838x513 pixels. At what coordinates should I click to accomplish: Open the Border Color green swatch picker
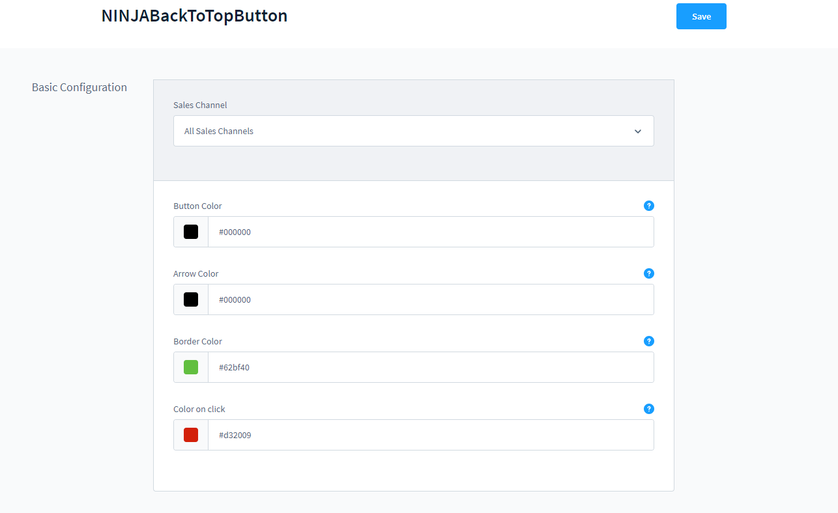pos(191,367)
